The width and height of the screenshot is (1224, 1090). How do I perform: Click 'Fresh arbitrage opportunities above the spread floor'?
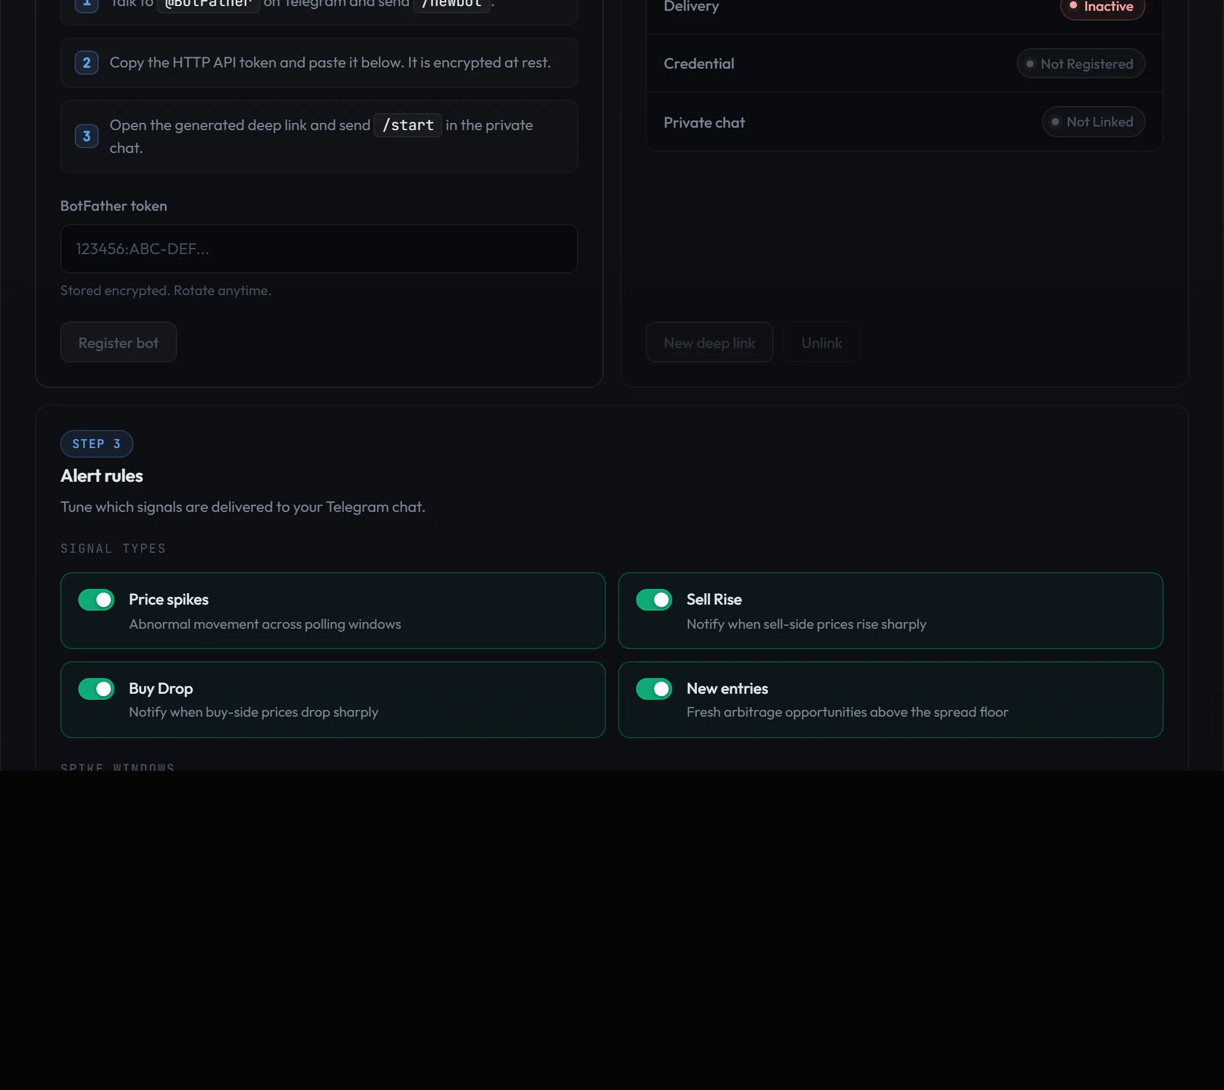click(848, 712)
